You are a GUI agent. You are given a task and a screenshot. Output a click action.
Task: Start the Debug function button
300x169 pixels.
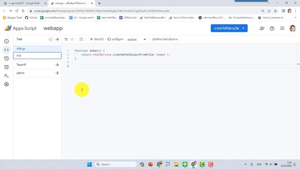coord(115,39)
